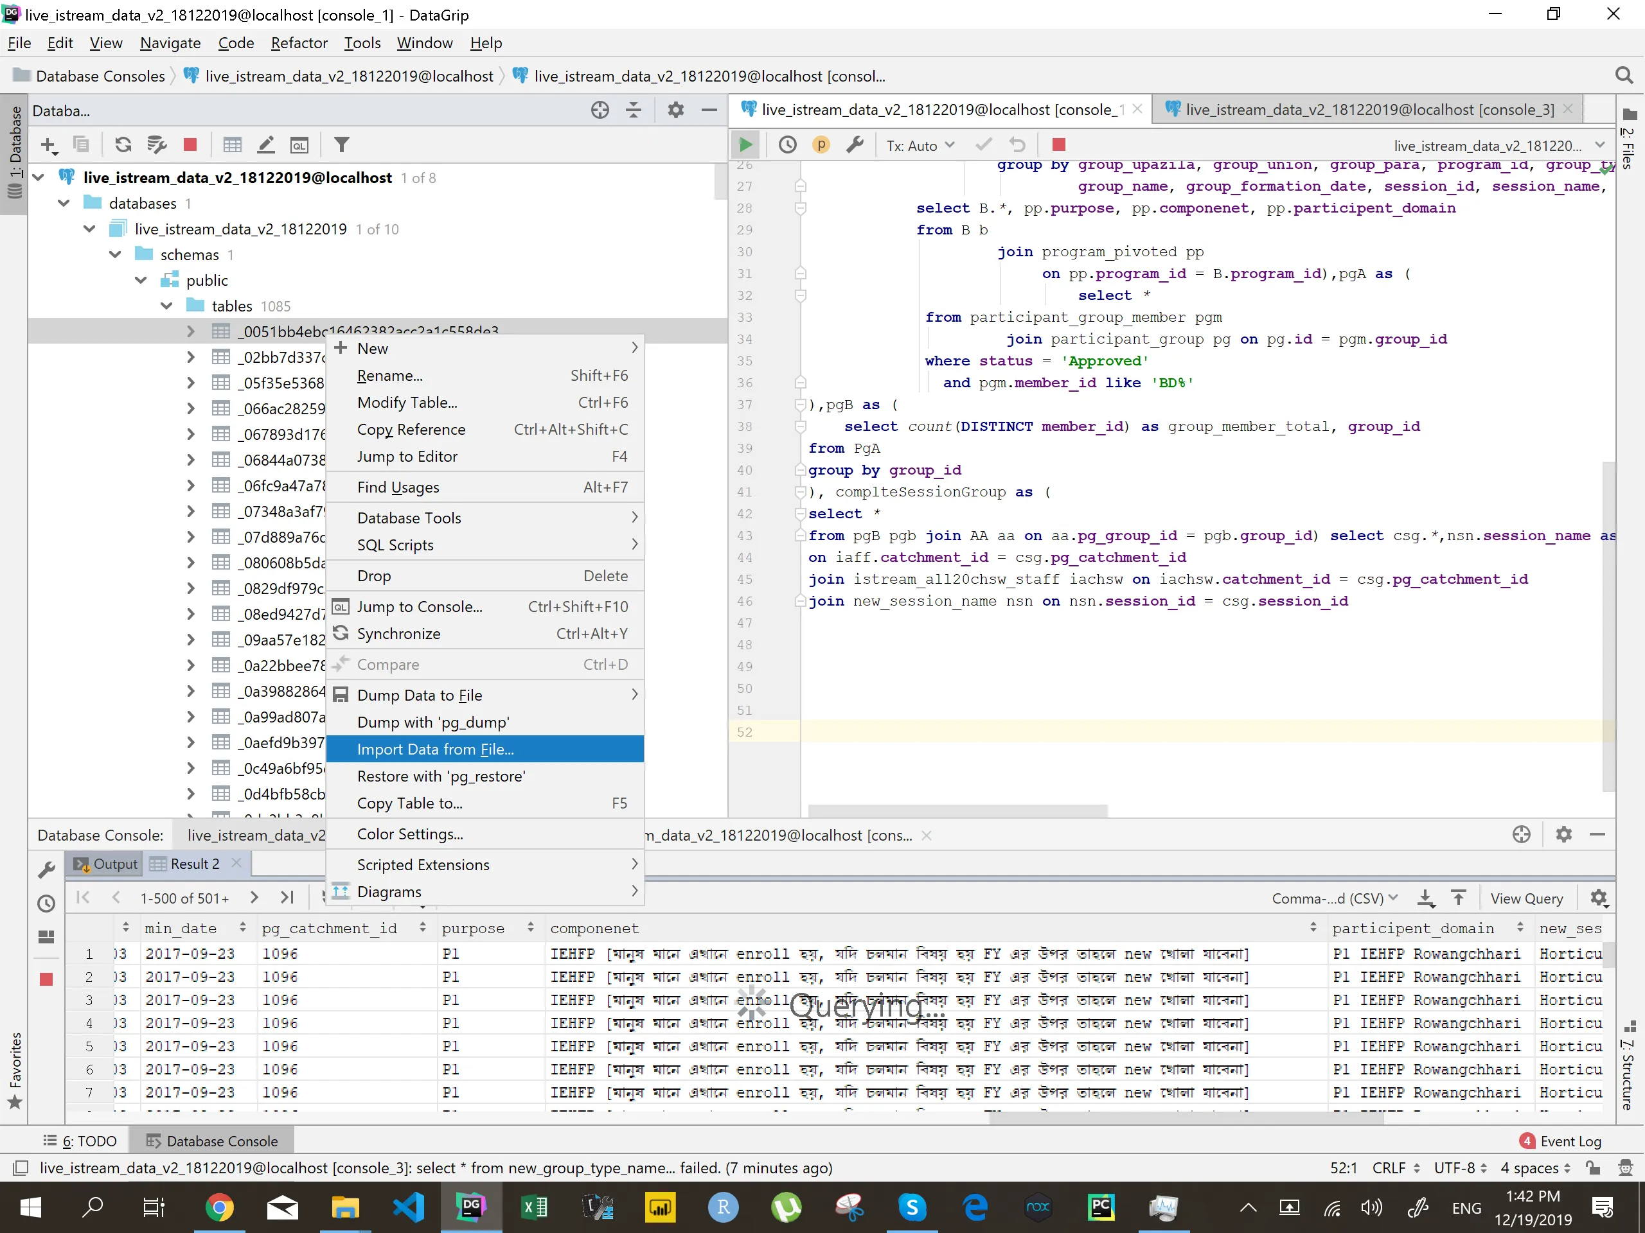Switch to the console_3 editor tab
Image resolution: width=1645 pixels, height=1233 pixels.
[1369, 109]
